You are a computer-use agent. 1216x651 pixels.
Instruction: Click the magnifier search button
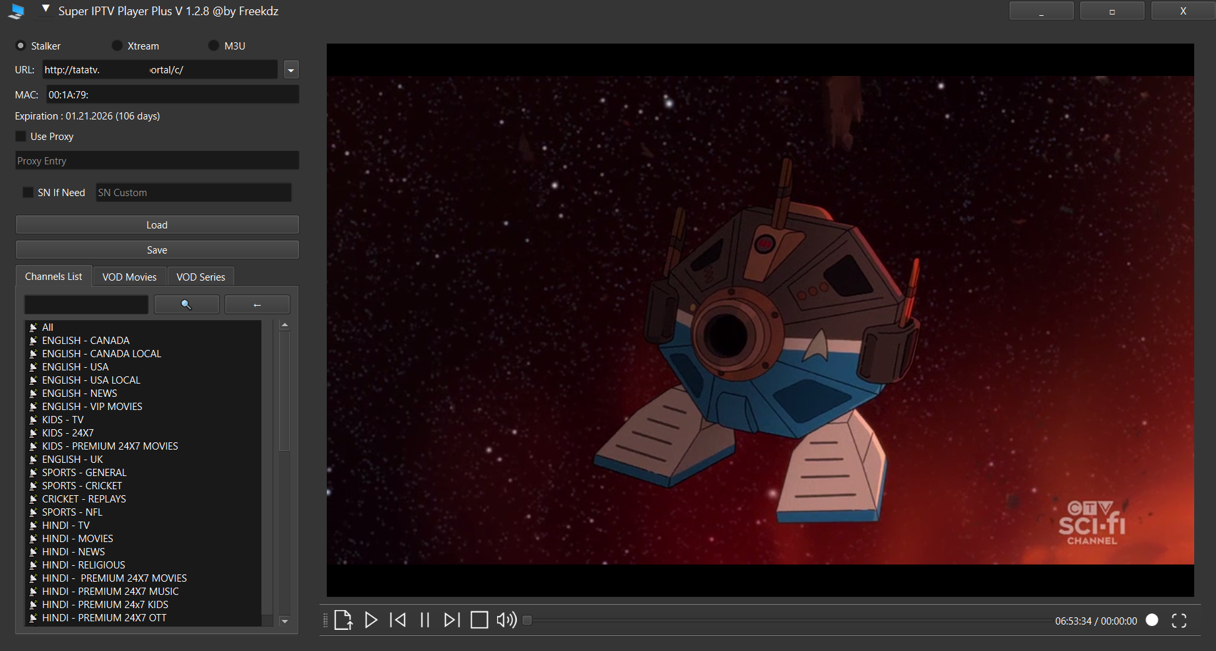pos(186,304)
